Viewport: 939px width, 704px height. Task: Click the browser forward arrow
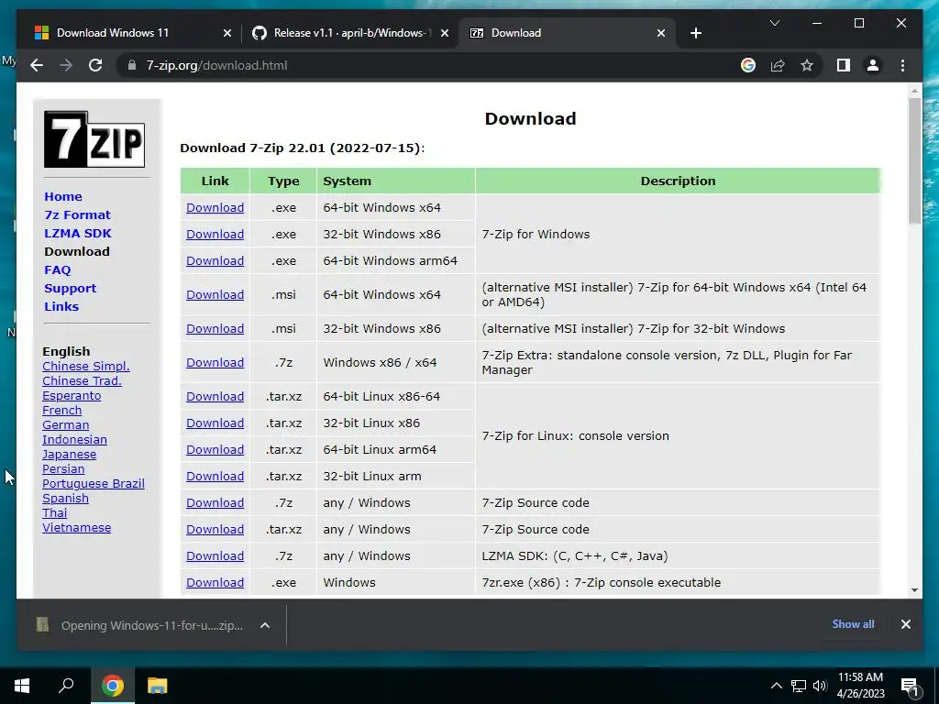[x=66, y=65]
